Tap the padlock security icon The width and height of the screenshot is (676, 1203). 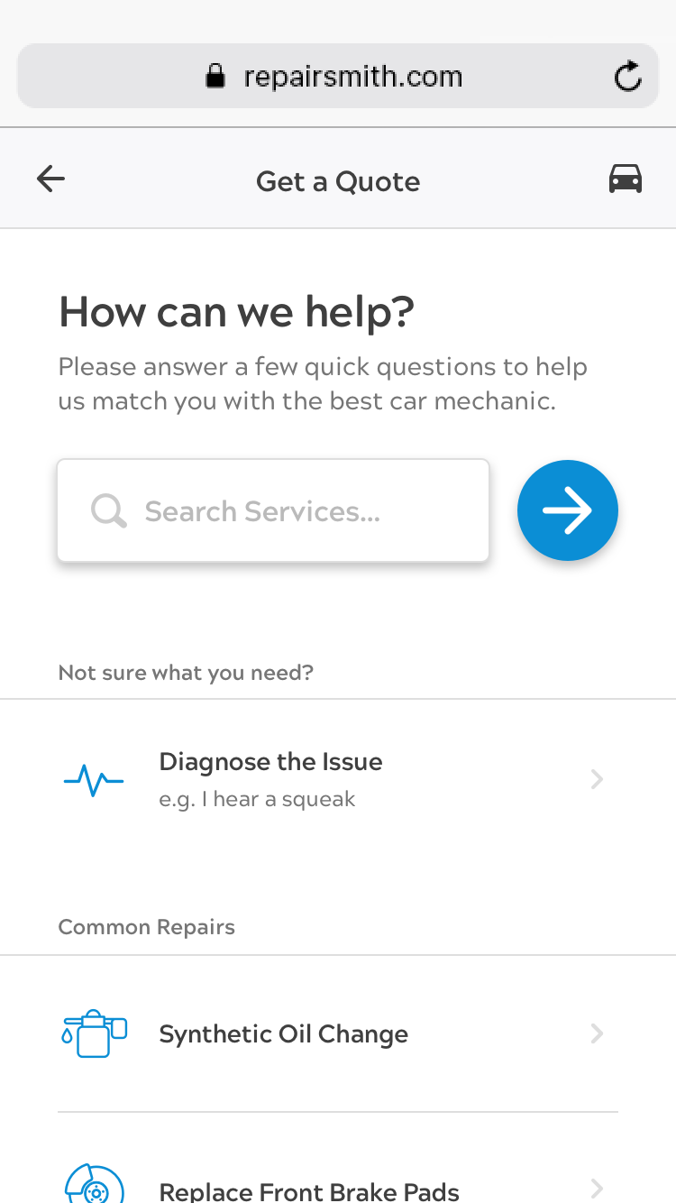click(x=215, y=77)
